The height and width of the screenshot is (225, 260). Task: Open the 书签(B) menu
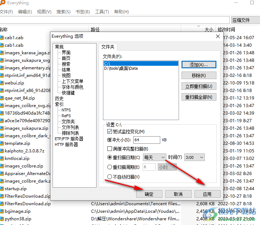pyautogui.click(x=82, y=12)
